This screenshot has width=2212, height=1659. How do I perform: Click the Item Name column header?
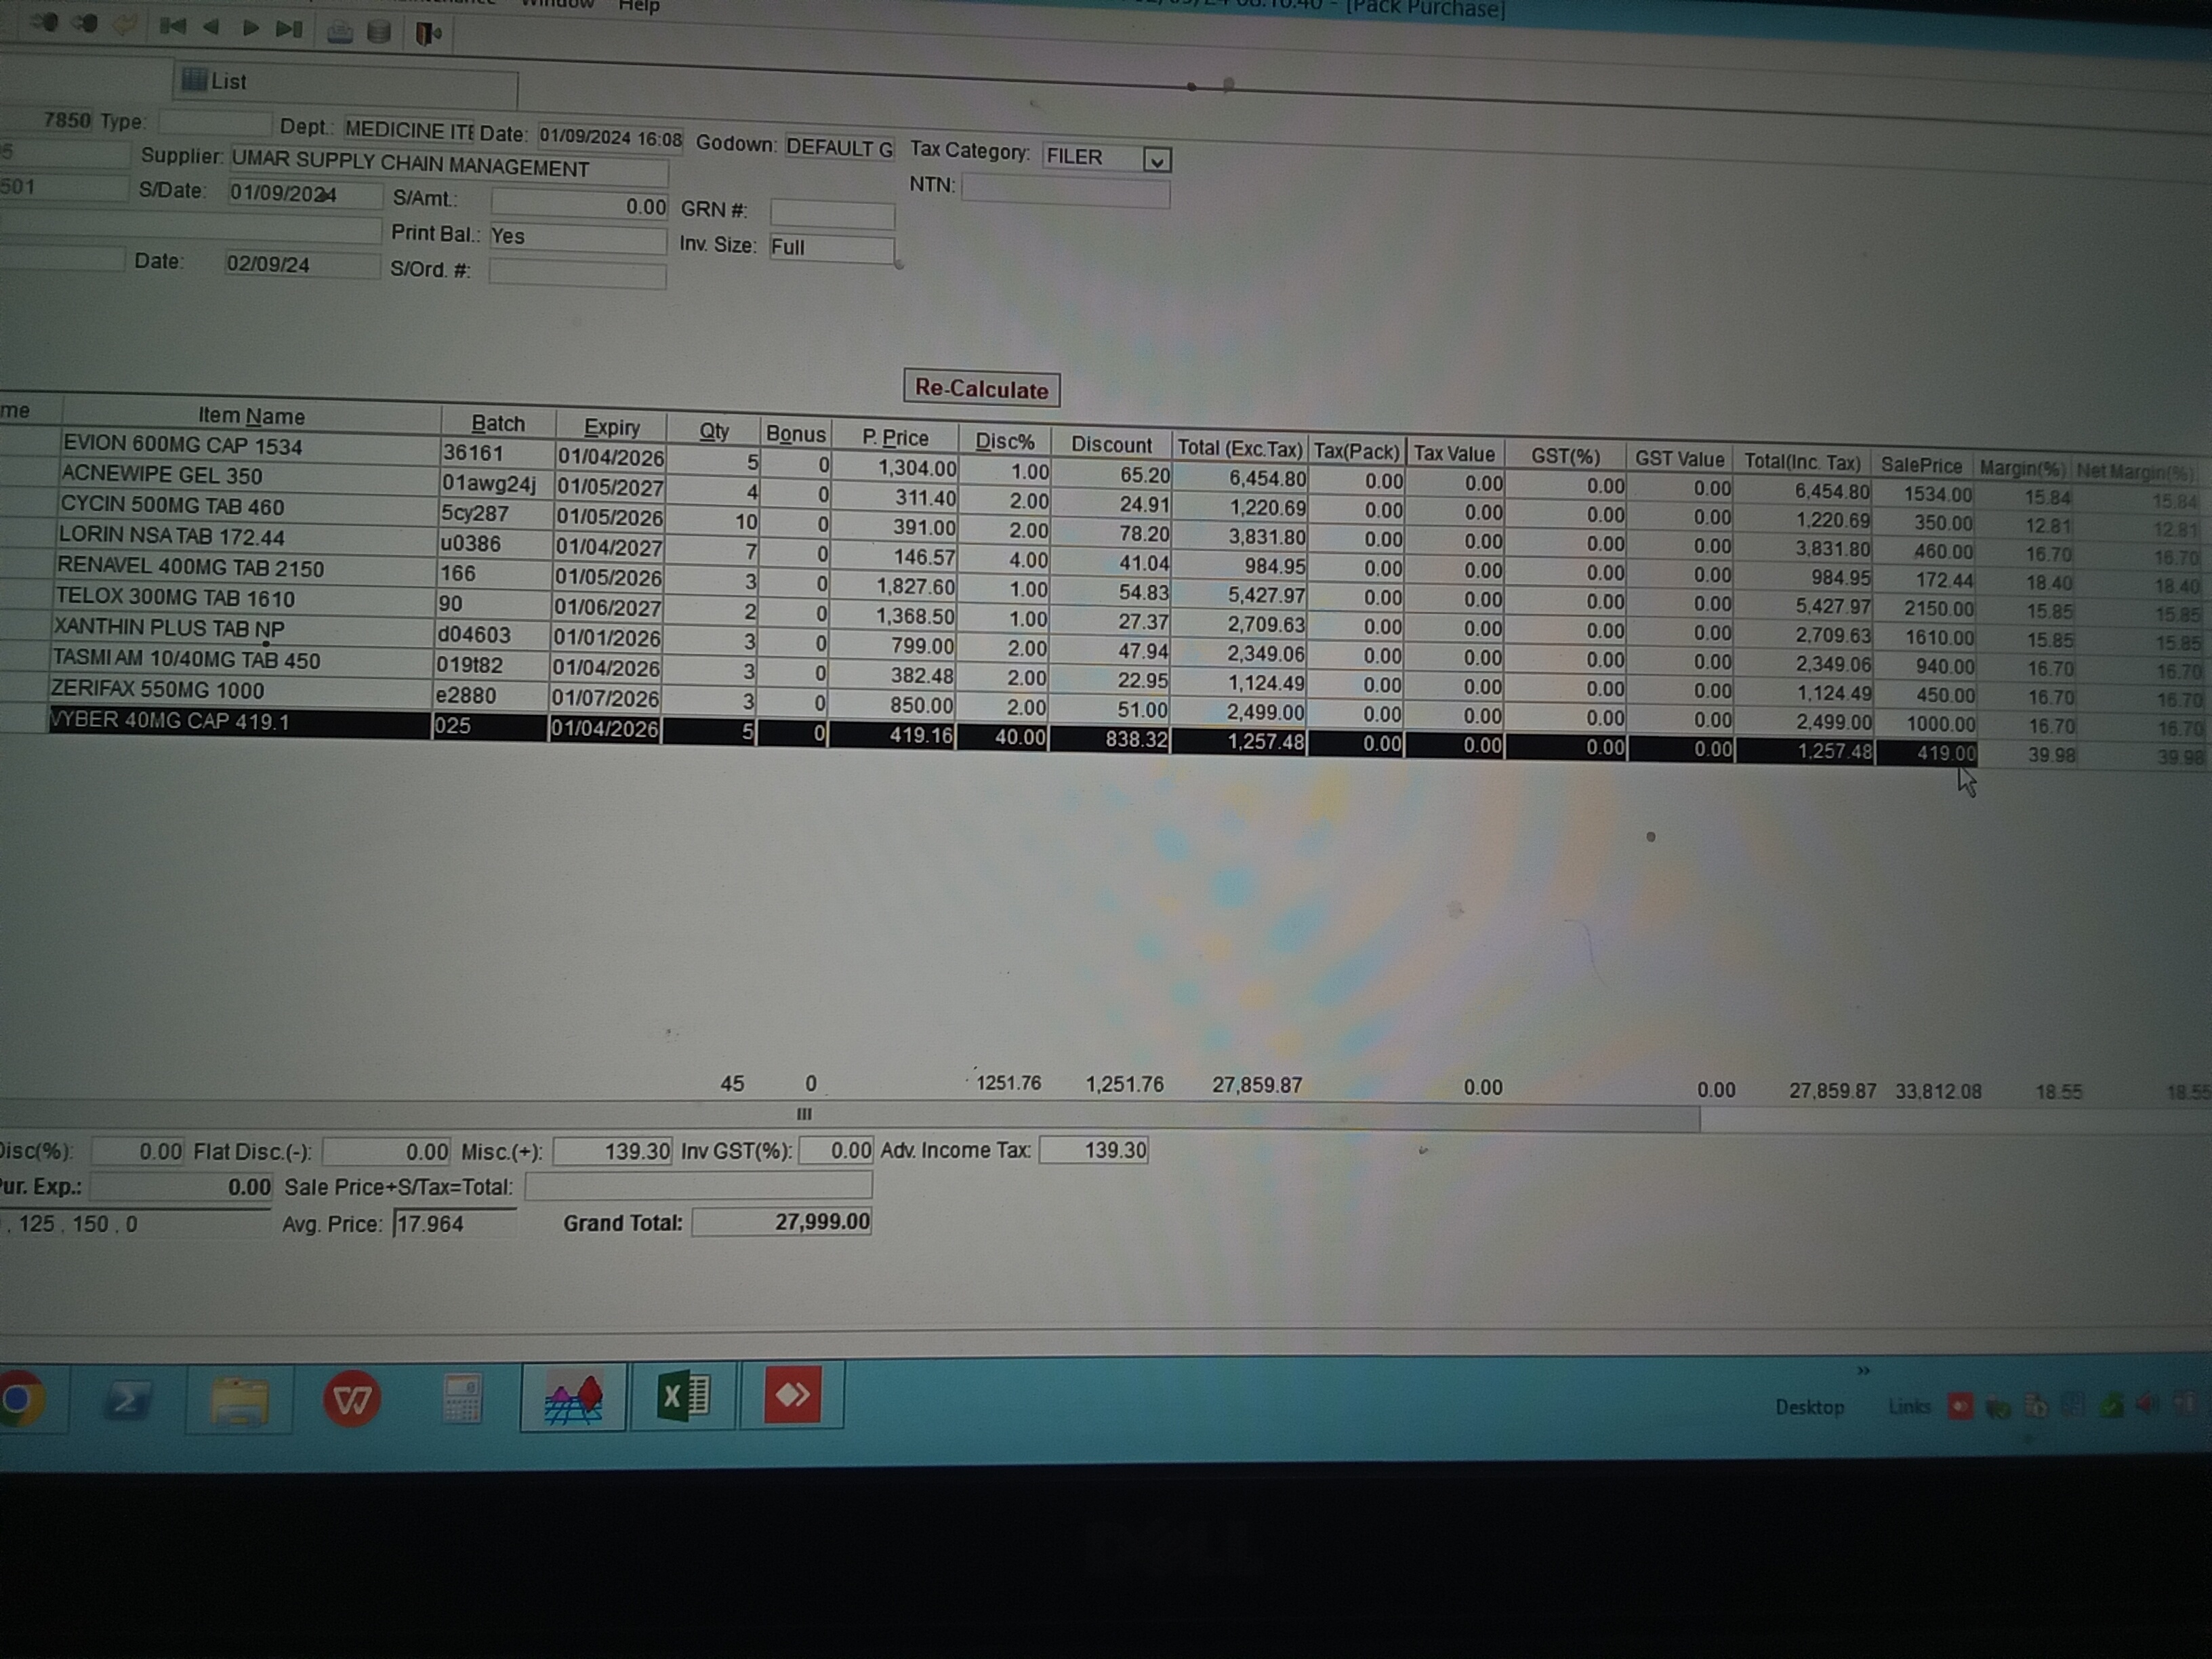(x=251, y=416)
